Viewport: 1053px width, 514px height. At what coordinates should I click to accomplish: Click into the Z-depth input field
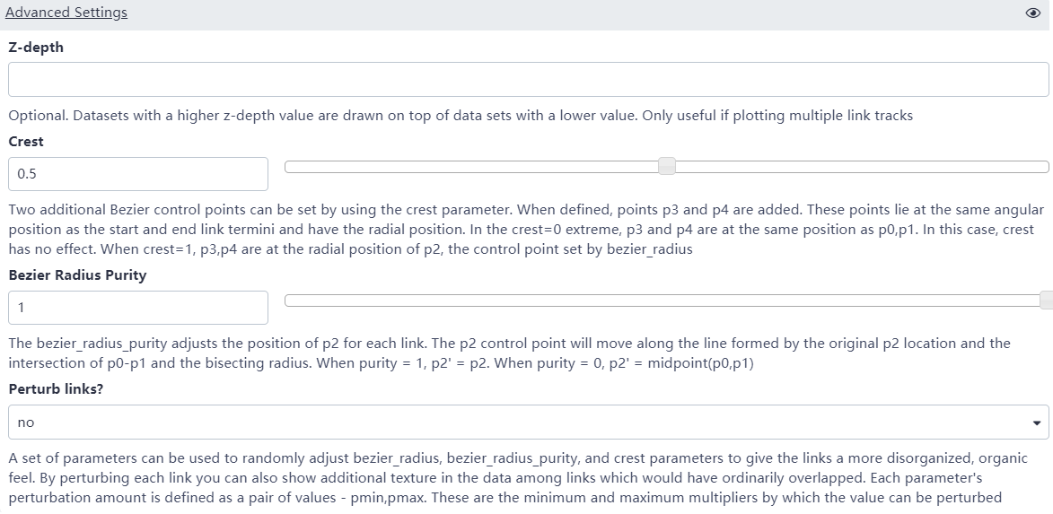tap(528, 79)
